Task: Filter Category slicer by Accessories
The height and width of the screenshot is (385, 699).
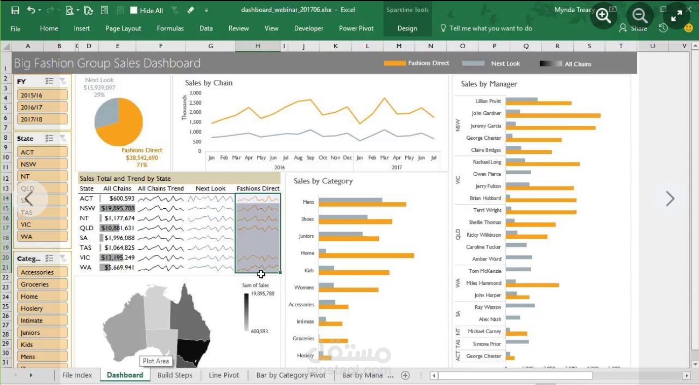Action: pyautogui.click(x=42, y=272)
